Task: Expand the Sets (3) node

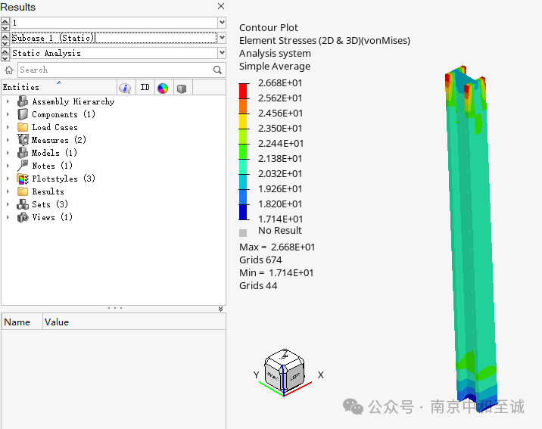Action: pos(8,204)
